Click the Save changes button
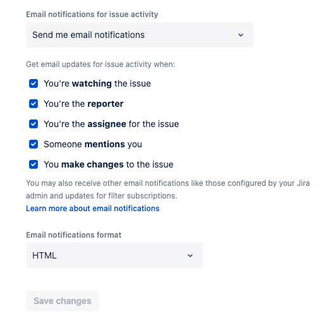 pos(63,301)
